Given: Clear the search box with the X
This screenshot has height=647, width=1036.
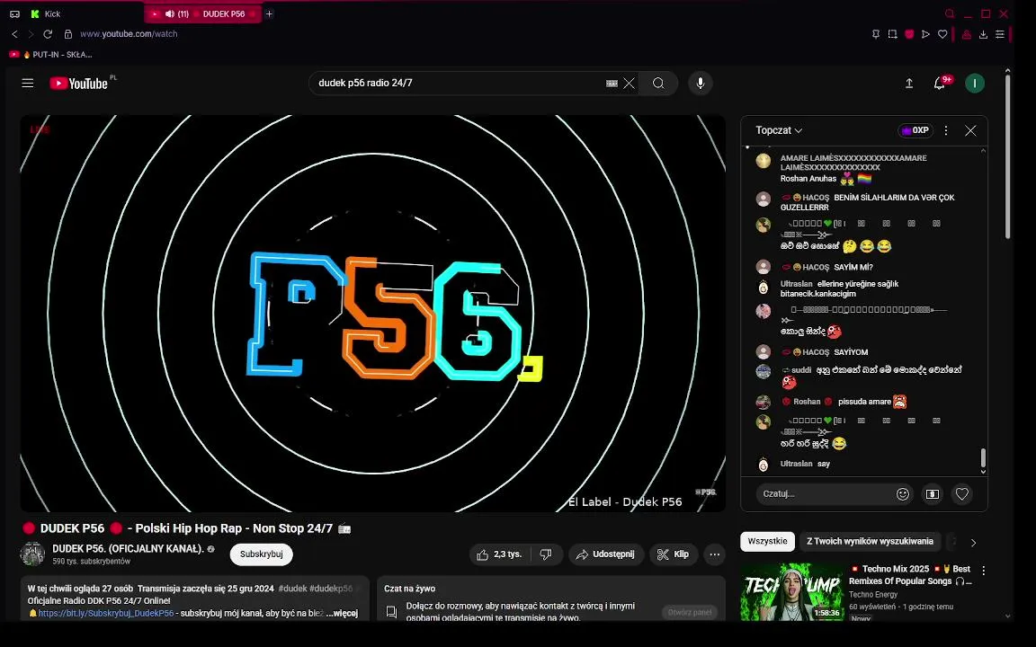Looking at the screenshot, I should [629, 84].
